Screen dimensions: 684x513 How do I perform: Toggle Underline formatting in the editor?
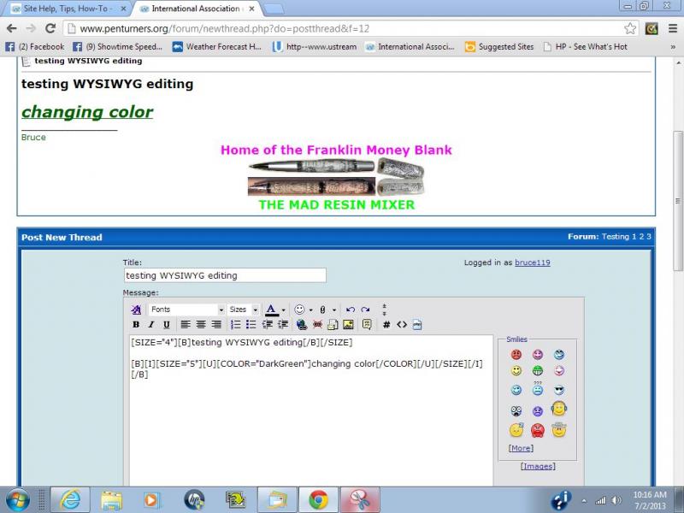167,325
